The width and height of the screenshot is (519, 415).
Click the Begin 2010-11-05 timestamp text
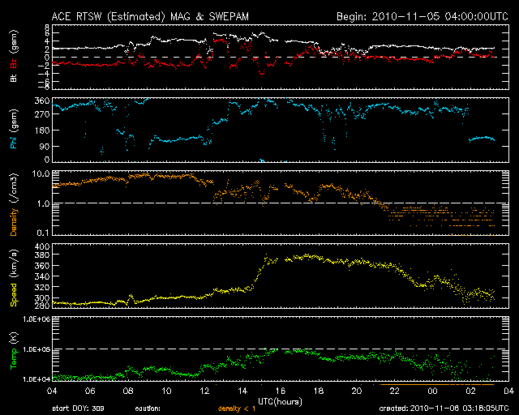pos(422,16)
